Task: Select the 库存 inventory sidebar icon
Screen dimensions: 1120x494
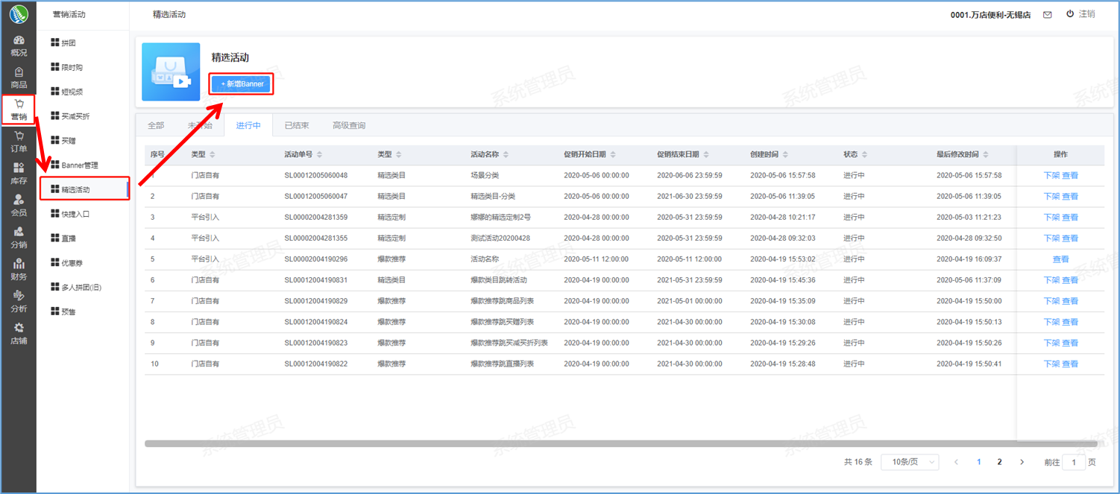Action: click(x=19, y=173)
